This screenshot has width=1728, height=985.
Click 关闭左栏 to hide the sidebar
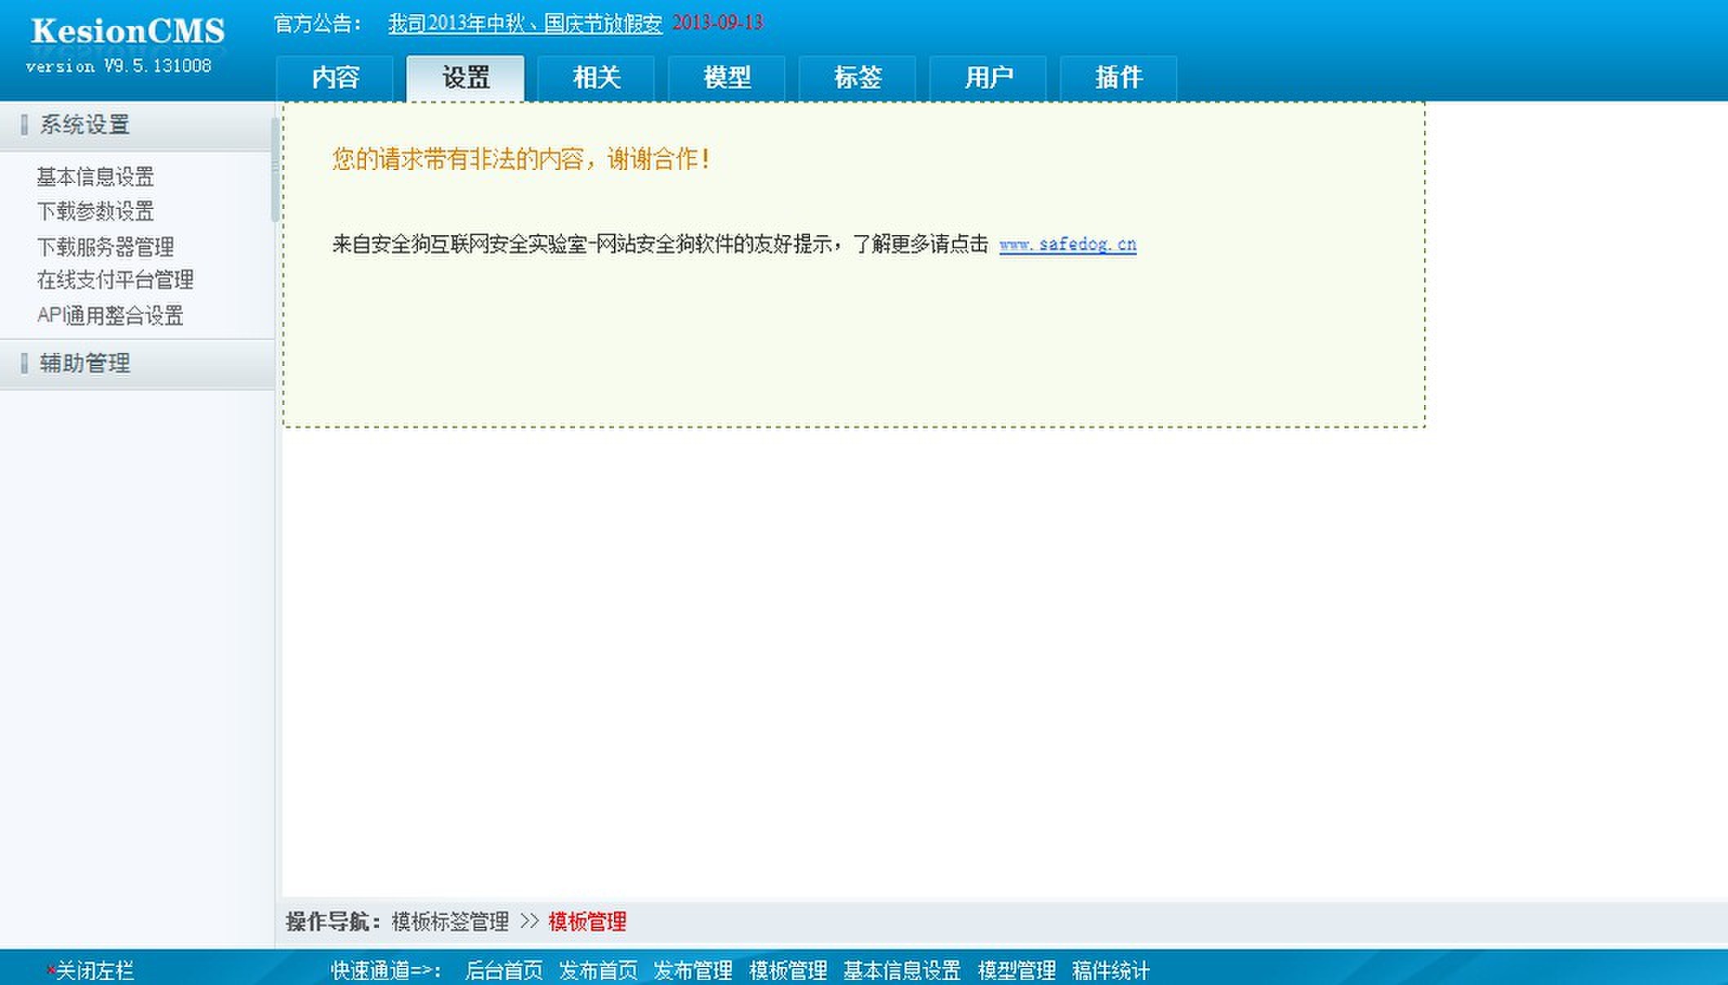pyautogui.click(x=91, y=970)
